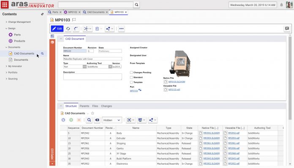Click the 3D cube icon on orange sidebar

[52, 42]
